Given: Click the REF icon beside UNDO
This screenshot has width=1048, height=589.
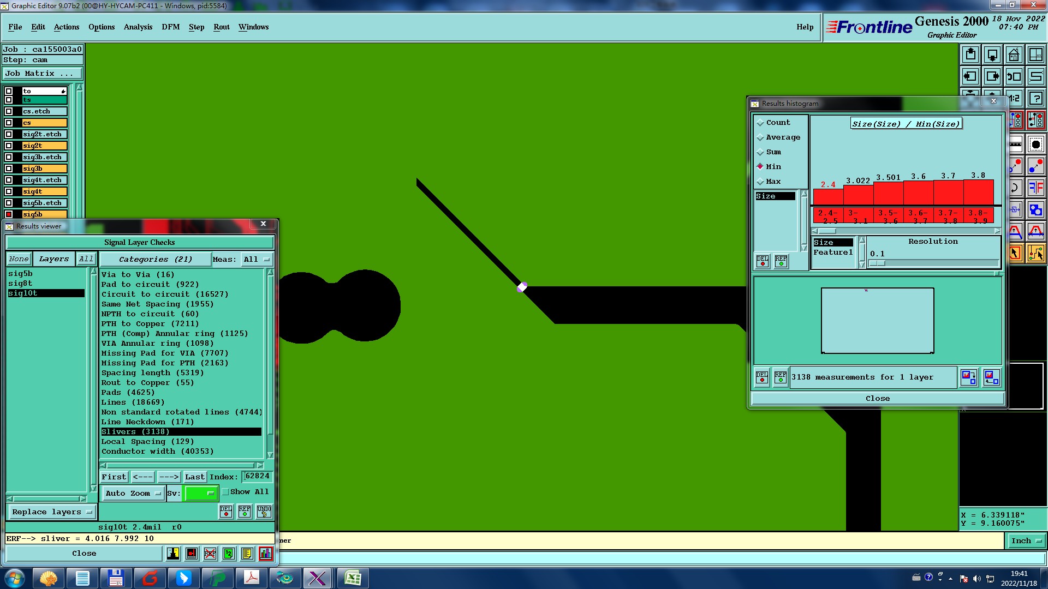Looking at the screenshot, I should [x=245, y=512].
